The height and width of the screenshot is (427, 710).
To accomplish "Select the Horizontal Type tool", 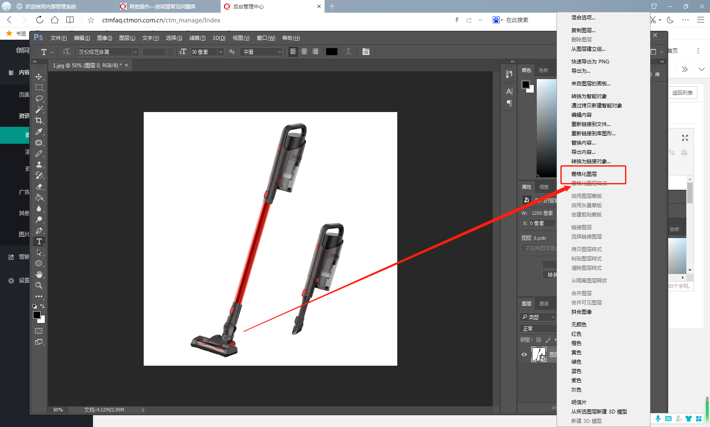I will [x=39, y=241].
